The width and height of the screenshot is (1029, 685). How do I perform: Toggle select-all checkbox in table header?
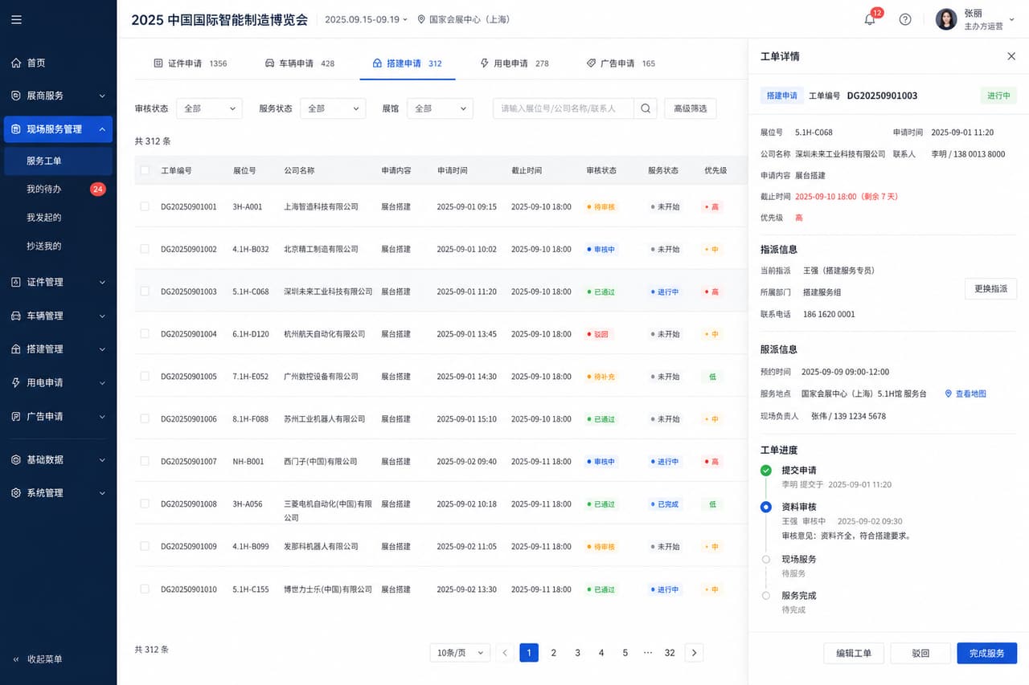coord(145,170)
